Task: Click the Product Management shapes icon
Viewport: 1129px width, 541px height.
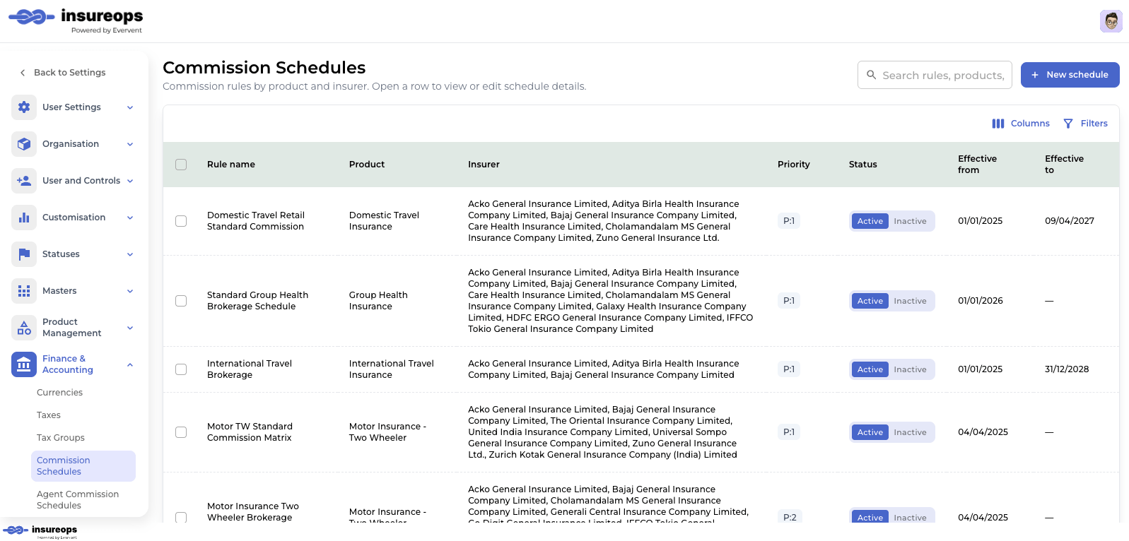Action: [x=24, y=328]
